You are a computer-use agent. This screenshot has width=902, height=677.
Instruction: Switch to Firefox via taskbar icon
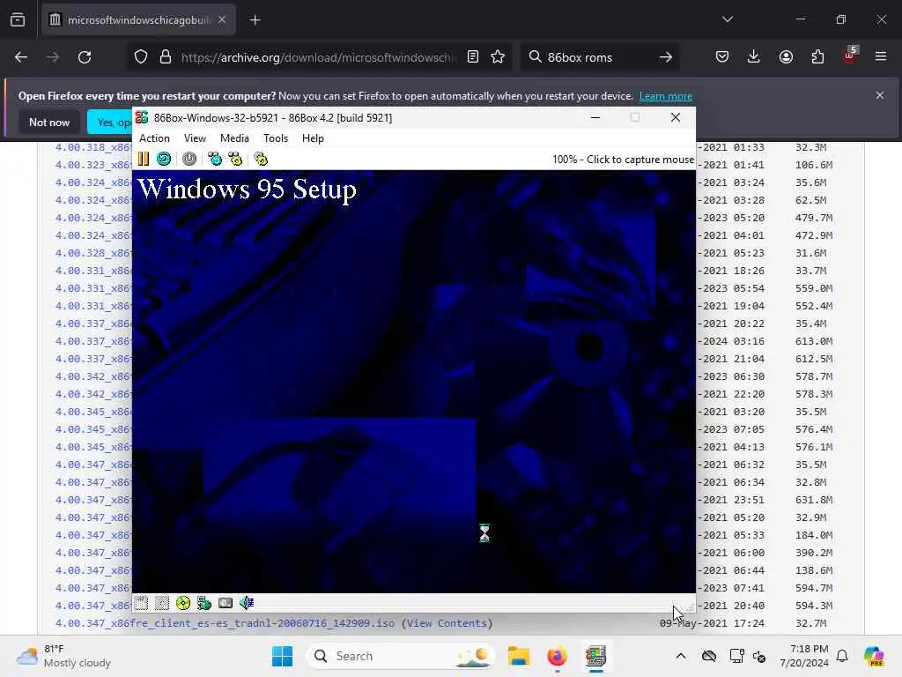(x=557, y=656)
